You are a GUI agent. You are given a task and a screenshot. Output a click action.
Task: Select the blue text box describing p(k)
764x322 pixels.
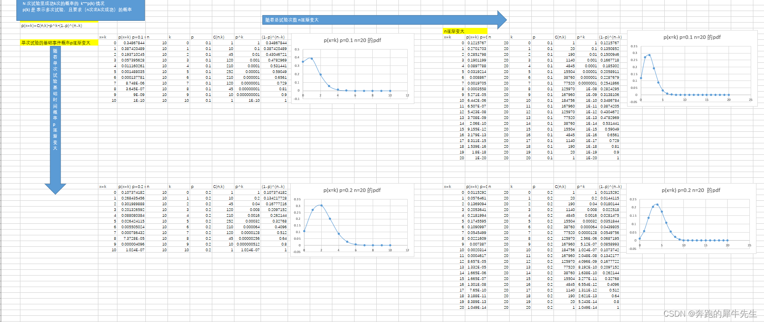pyautogui.click(x=81, y=10)
